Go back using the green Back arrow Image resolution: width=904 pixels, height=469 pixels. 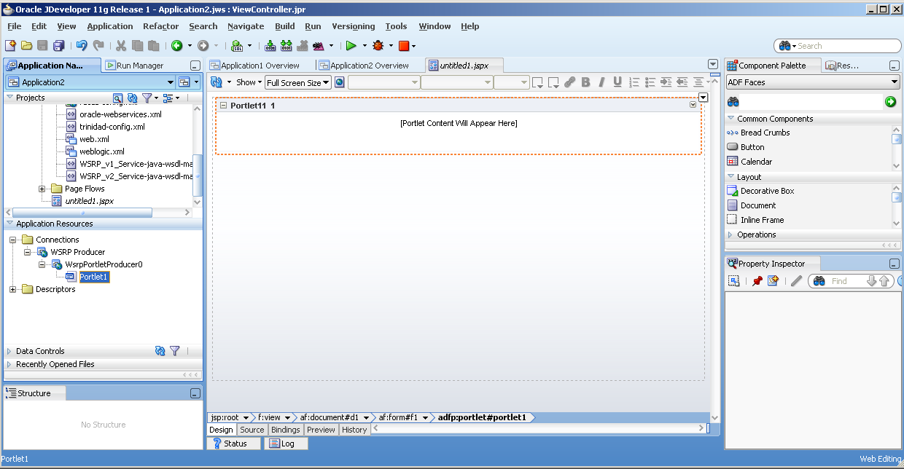coord(176,46)
